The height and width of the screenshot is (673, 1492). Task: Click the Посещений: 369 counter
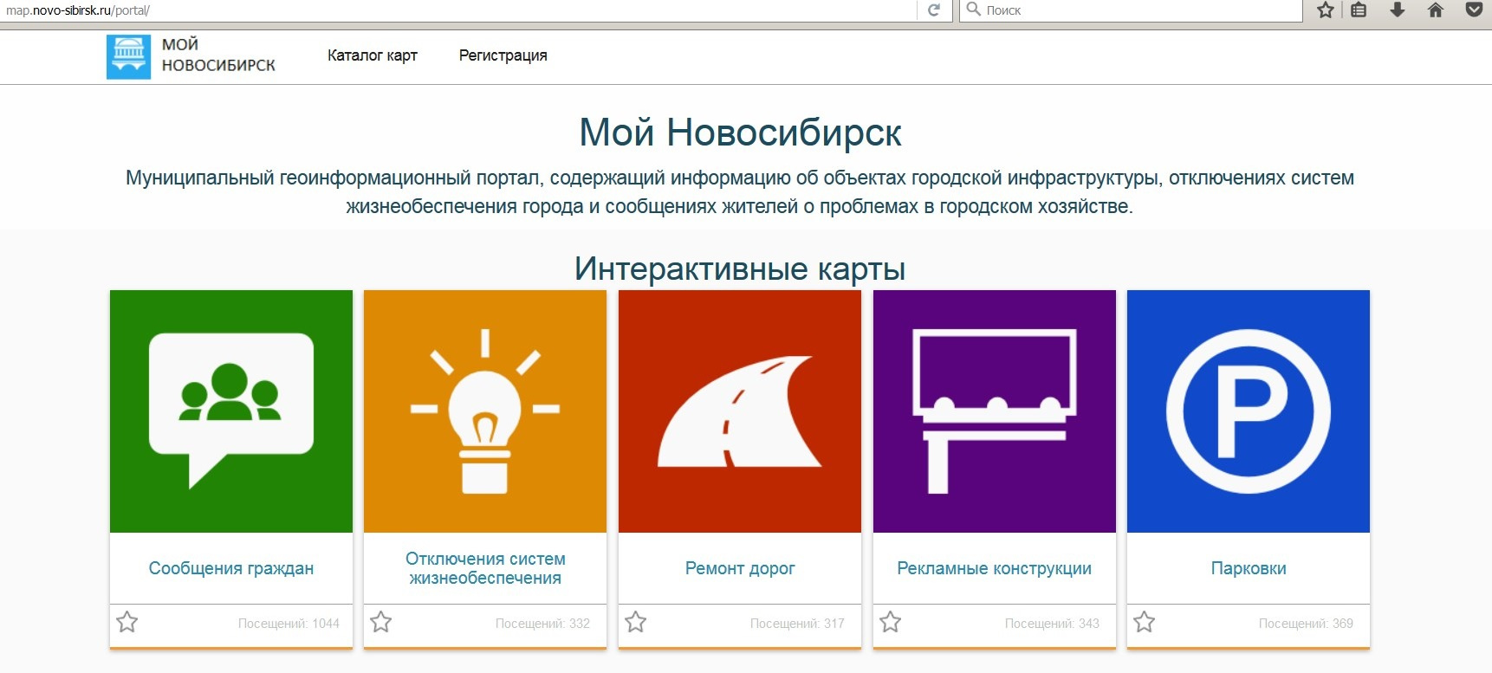tap(1306, 624)
